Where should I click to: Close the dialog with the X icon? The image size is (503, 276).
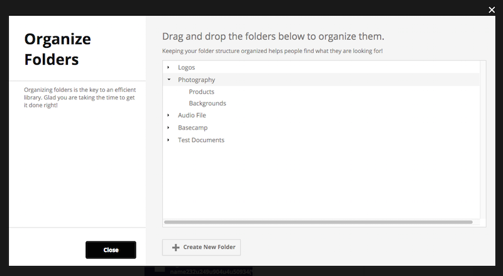coord(492,10)
